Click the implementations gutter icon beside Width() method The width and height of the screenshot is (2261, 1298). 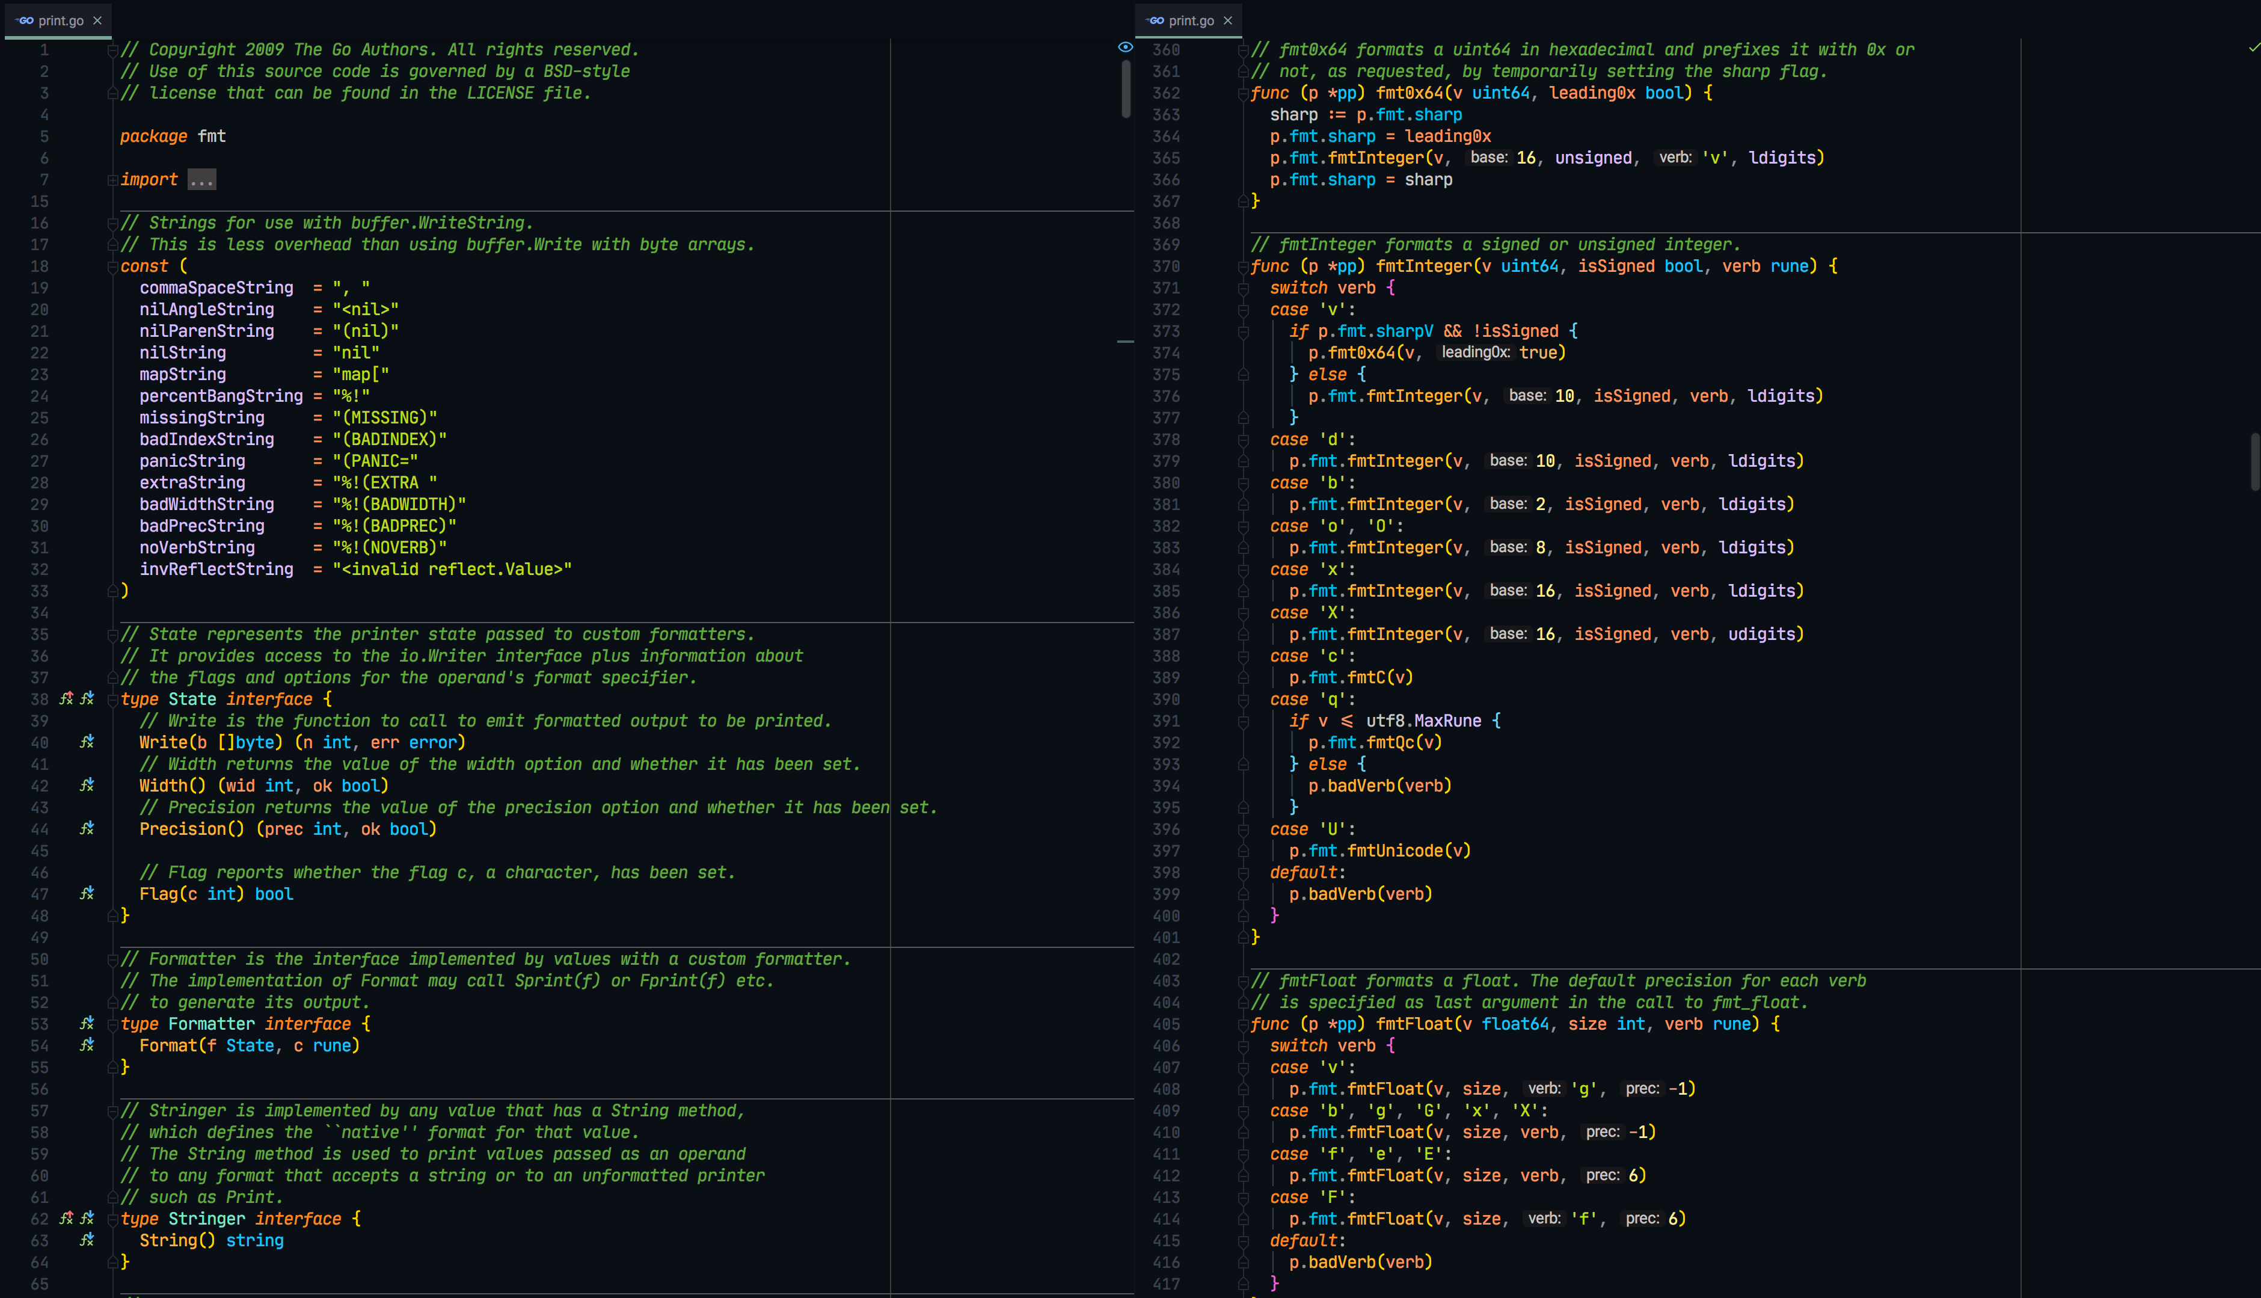pyautogui.click(x=87, y=786)
